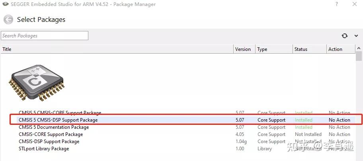Click the refresh packages icon
363x161 pixels.
[x=345, y=36]
